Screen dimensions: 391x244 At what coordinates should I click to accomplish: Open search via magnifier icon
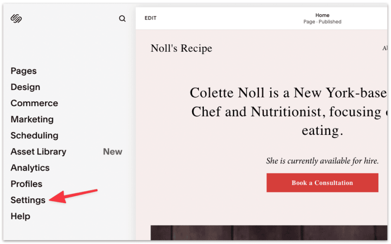point(122,19)
